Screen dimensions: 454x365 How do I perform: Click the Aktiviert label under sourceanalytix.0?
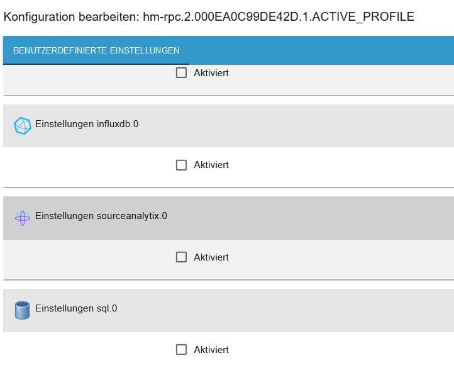(211, 257)
